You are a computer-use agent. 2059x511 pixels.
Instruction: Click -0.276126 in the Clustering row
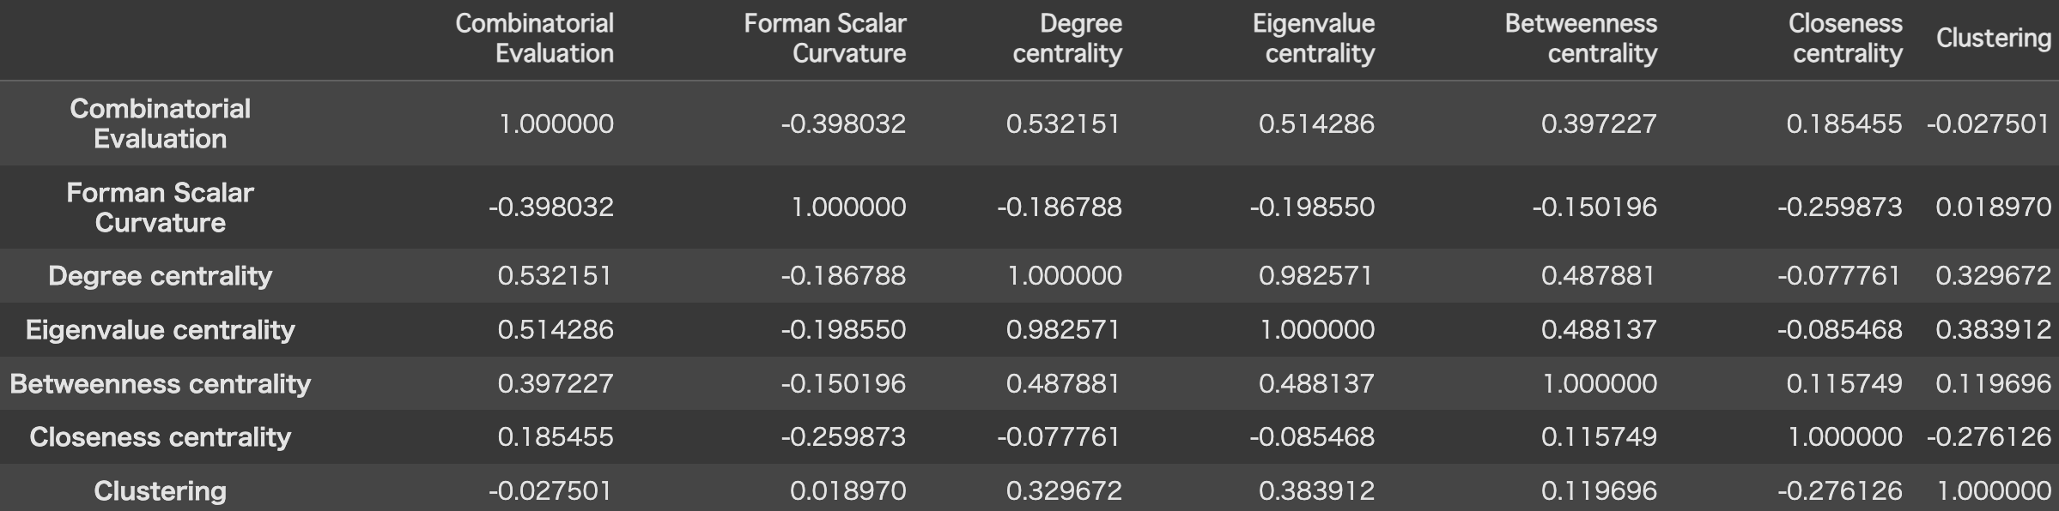1839,491
